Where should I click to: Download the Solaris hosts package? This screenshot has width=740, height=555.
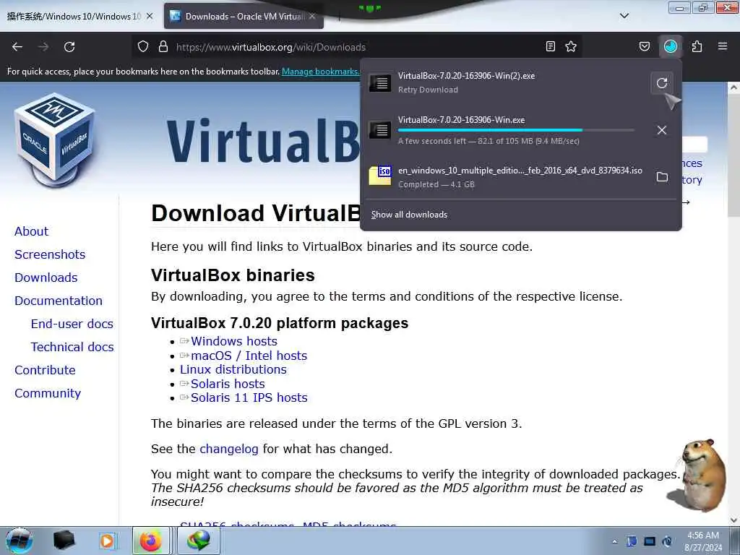(228, 384)
